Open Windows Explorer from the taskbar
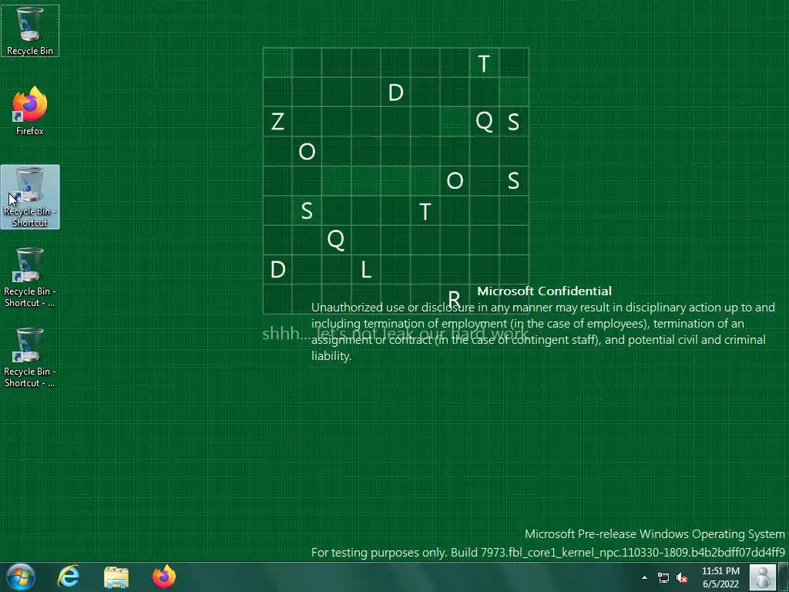789x592 pixels. click(x=116, y=577)
